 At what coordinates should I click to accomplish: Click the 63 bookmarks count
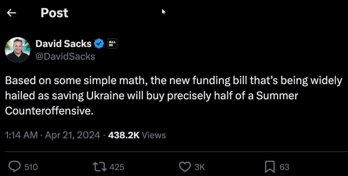(x=284, y=167)
